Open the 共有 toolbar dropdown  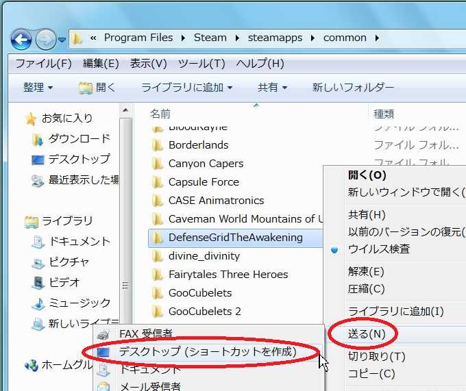(272, 87)
